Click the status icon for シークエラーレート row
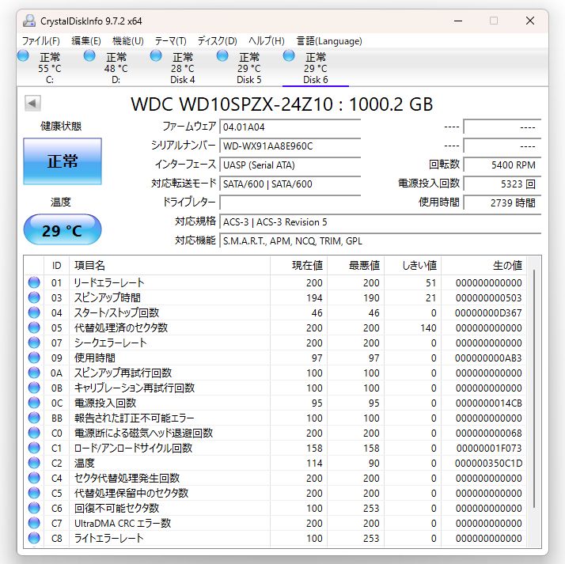The height and width of the screenshot is (564, 565). coord(34,343)
